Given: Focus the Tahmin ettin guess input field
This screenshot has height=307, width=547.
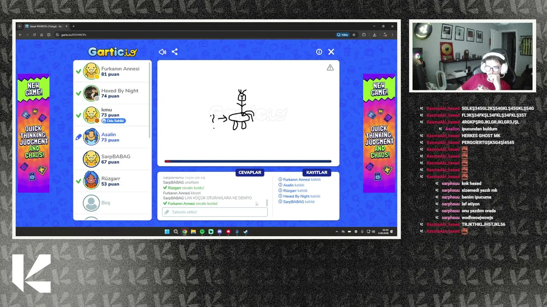Looking at the screenshot, I should pyautogui.click(x=215, y=212).
